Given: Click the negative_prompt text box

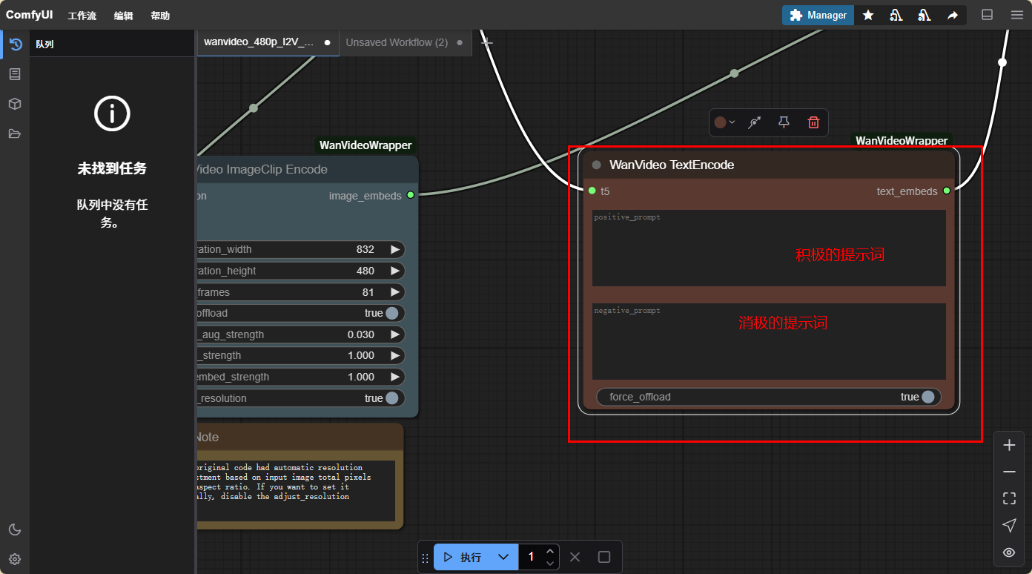Looking at the screenshot, I should coord(769,341).
